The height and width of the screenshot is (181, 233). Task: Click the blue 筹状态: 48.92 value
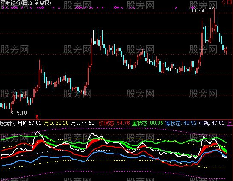coord(181,123)
